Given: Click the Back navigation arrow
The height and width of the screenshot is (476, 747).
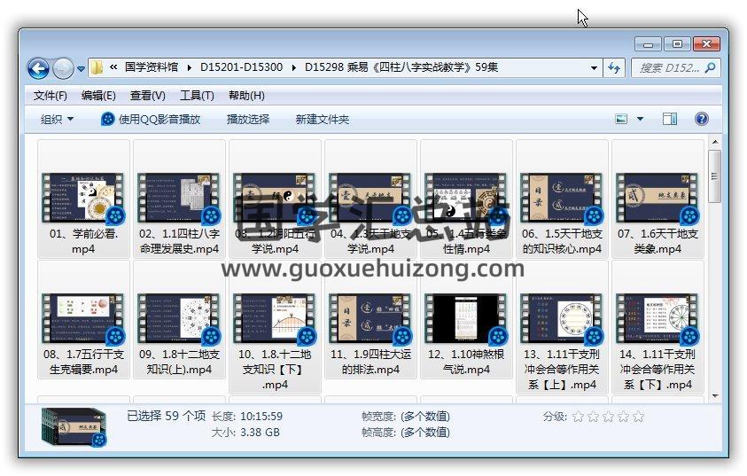Looking at the screenshot, I should (x=38, y=68).
